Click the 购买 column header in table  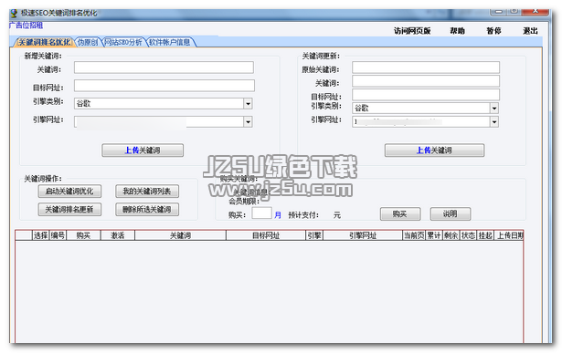pos(83,235)
